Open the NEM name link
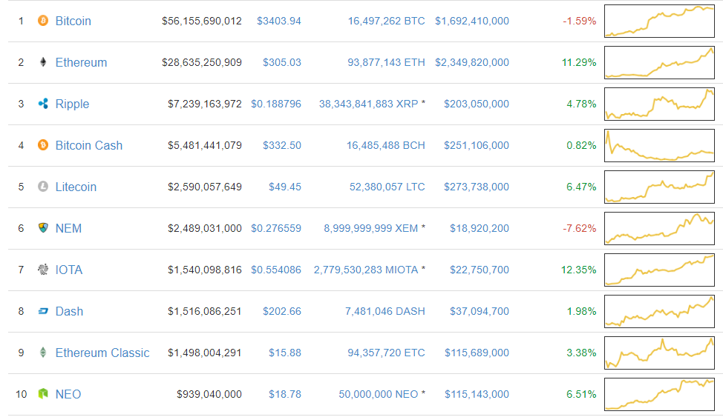The height and width of the screenshot is (417, 723). (x=68, y=228)
